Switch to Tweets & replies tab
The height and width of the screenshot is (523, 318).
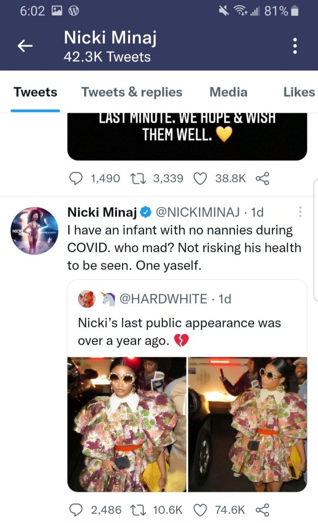pyautogui.click(x=132, y=92)
